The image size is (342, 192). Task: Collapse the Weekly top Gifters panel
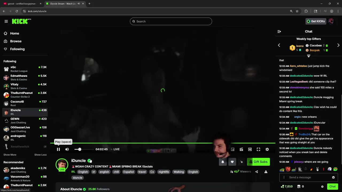pyautogui.click(x=309, y=56)
